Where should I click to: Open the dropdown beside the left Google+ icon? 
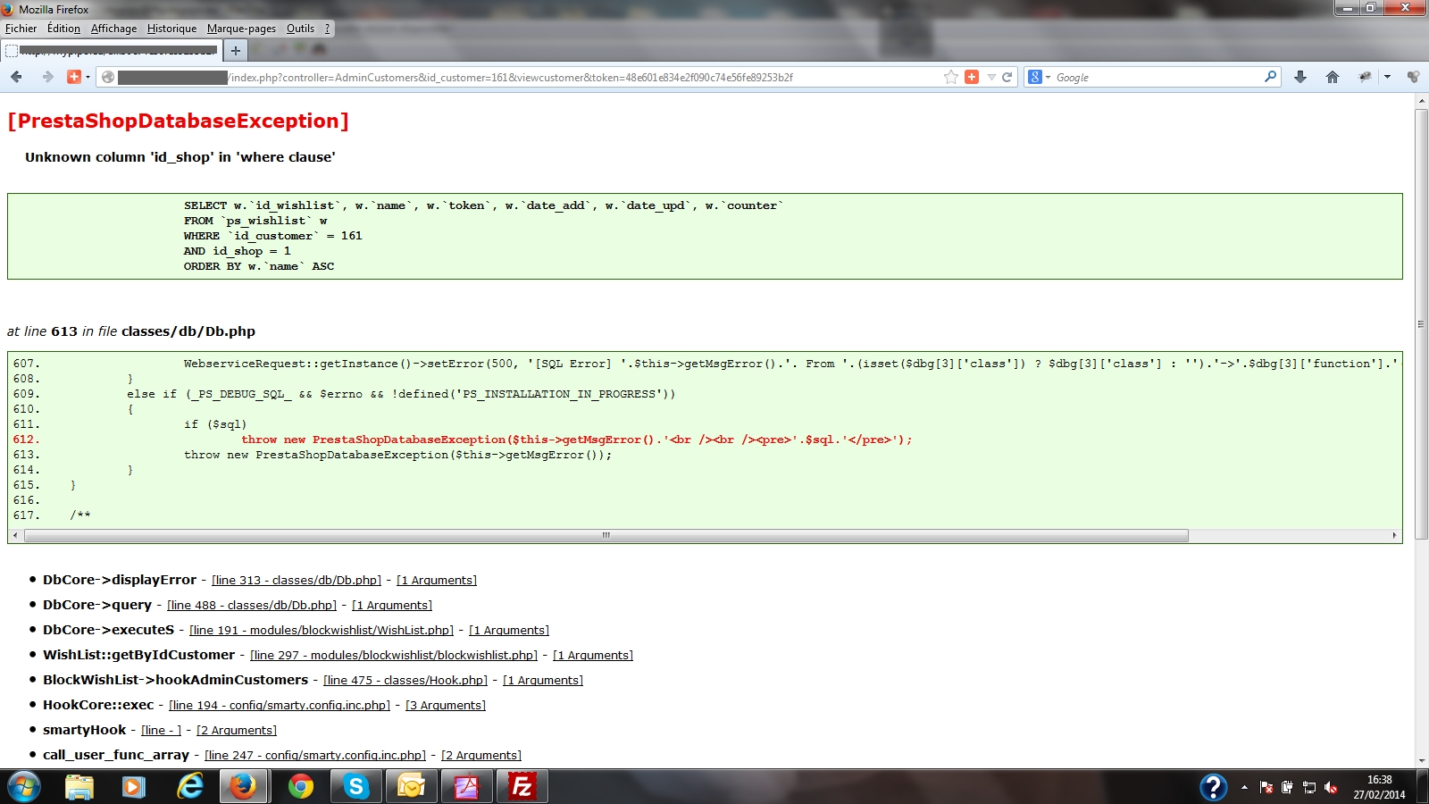click(88, 78)
